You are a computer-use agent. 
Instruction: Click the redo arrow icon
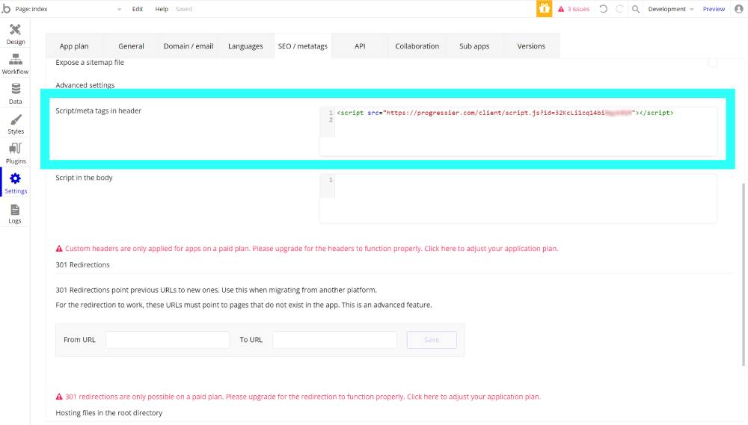click(x=619, y=8)
